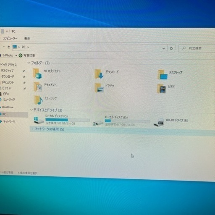Select ローカル ディスク (C:) usage bar

click(x=68, y=120)
